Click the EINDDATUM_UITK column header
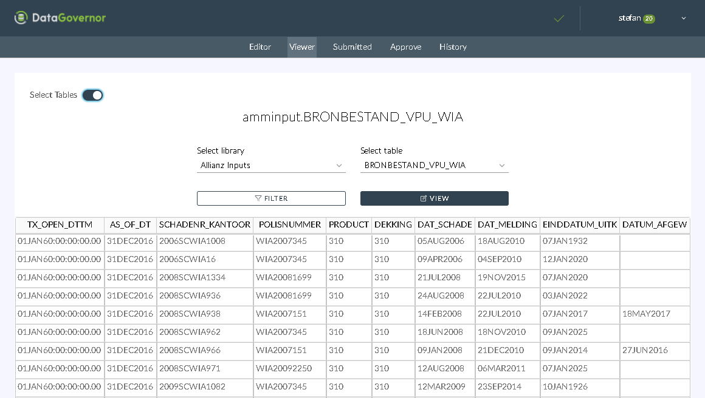 pyautogui.click(x=580, y=225)
